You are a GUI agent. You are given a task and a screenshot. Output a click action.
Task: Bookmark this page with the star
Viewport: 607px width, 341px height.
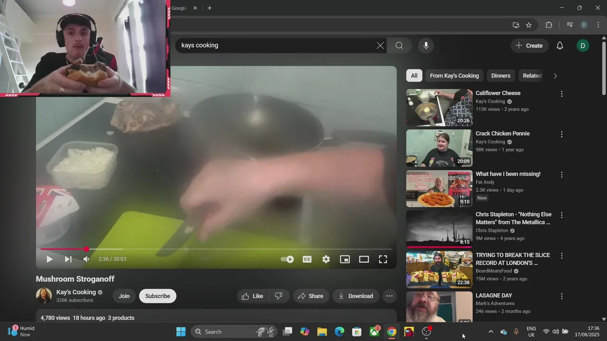[x=529, y=25]
